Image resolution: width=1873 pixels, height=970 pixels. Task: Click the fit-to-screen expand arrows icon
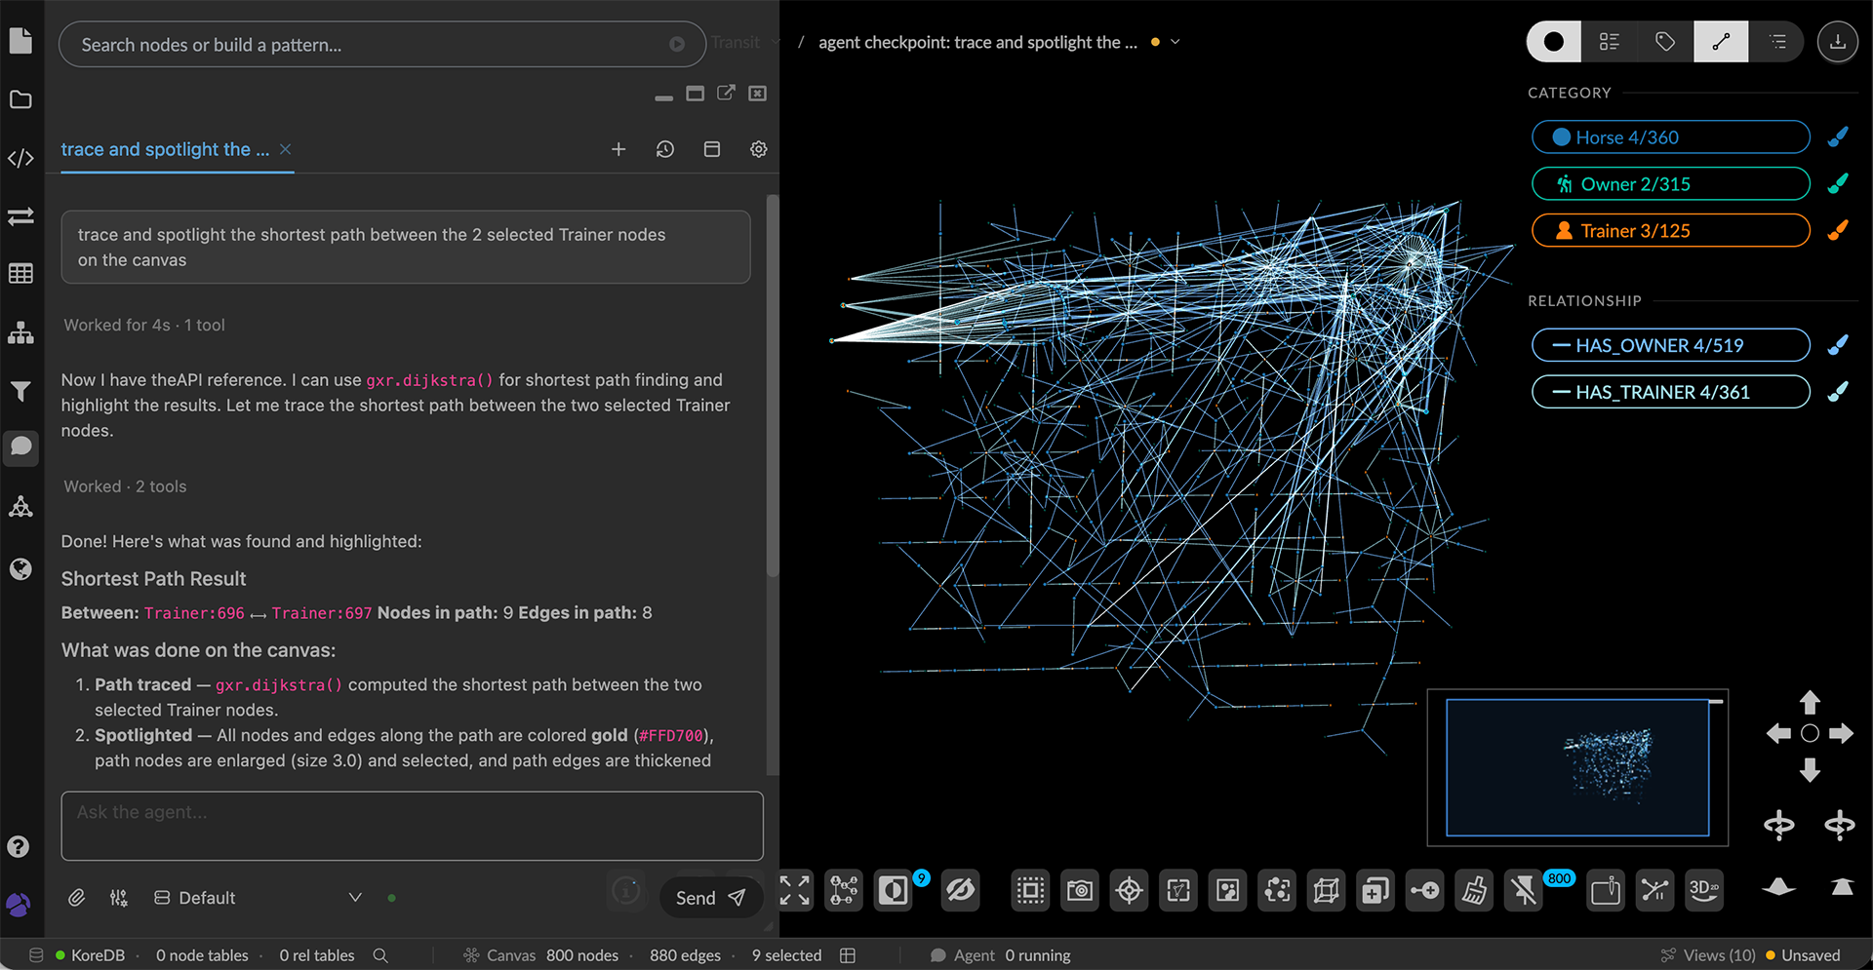[795, 890]
